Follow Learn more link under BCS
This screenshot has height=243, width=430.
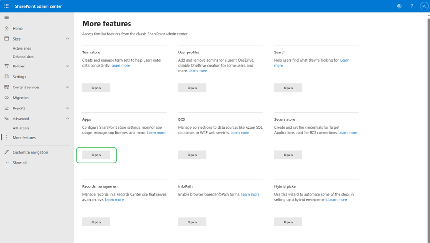coord(240,133)
